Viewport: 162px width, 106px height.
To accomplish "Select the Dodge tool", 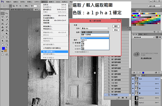I will (x=7, y=34).
